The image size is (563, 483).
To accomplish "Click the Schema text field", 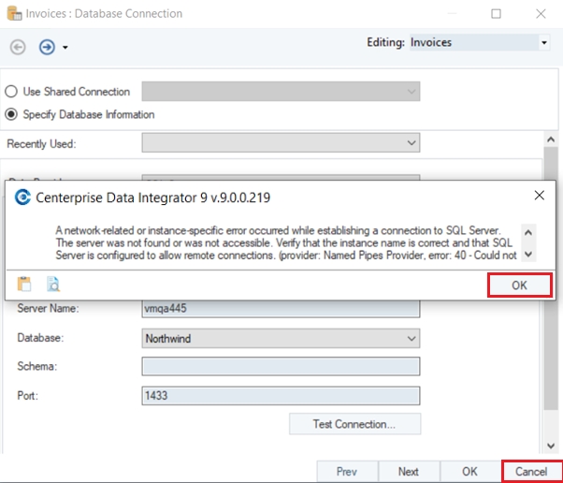I will [281, 367].
